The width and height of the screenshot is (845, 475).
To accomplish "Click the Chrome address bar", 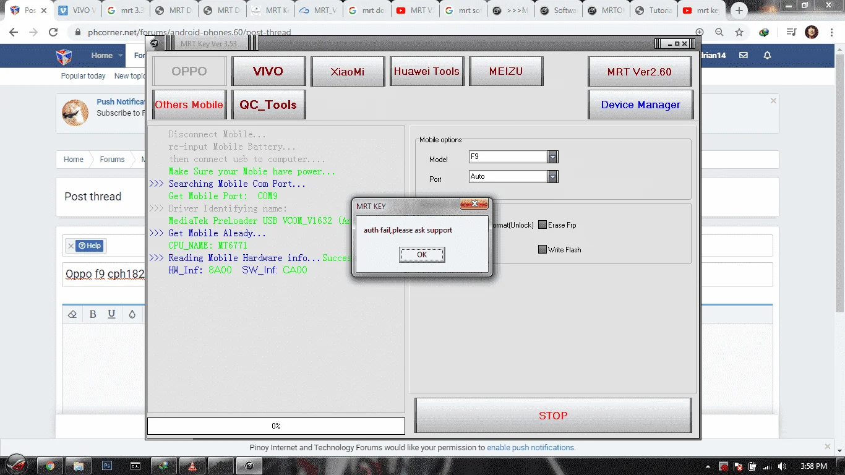I will 384,32.
